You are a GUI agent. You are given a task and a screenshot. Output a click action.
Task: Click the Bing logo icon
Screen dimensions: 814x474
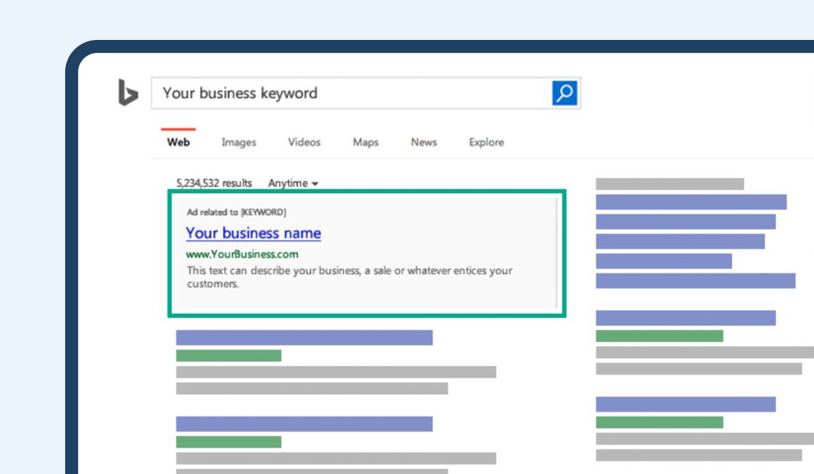coord(128,93)
